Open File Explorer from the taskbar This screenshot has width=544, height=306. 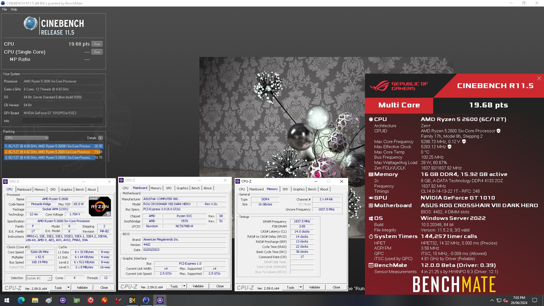(35, 300)
